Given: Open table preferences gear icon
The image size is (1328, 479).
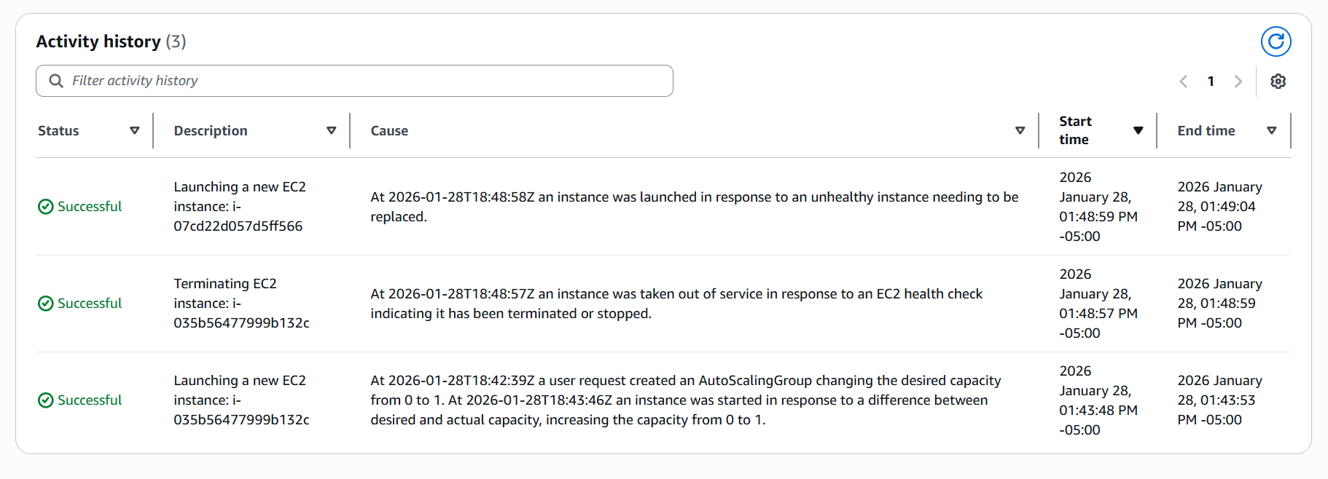Looking at the screenshot, I should [x=1278, y=82].
